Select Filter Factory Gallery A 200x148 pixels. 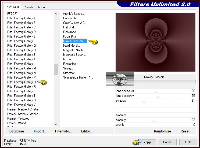[21, 18]
